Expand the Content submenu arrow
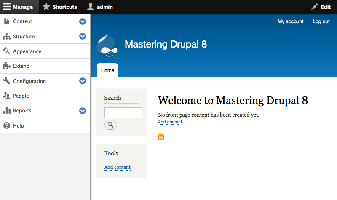The width and height of the screenshot is (337, 200). tap(83, 21)
